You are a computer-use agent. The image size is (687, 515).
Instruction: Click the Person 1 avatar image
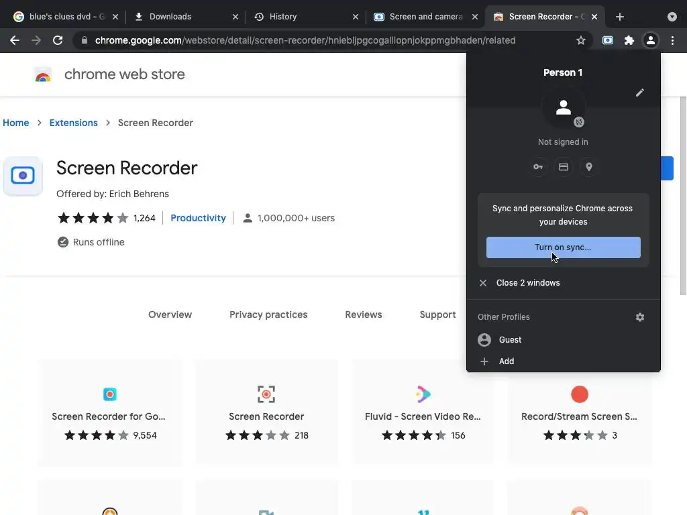[x=564, y=108]
